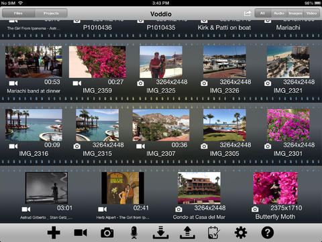Open IMG_2315 pool photo thumbnail
322x242 pixels.
pos(97,125)
